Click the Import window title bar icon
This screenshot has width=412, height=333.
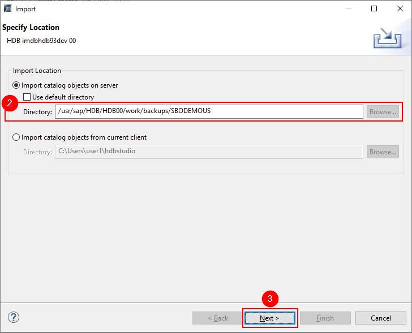point(8,9)
